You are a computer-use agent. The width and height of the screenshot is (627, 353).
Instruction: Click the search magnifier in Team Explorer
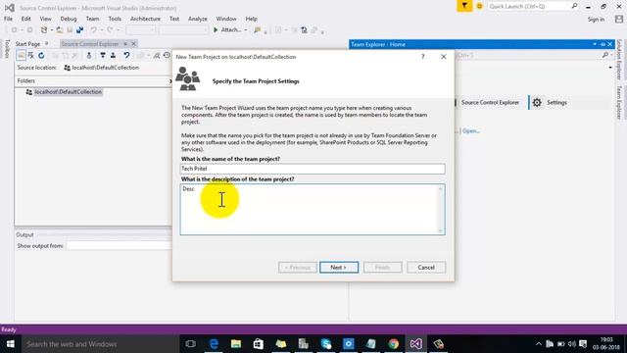click(605, 55)
